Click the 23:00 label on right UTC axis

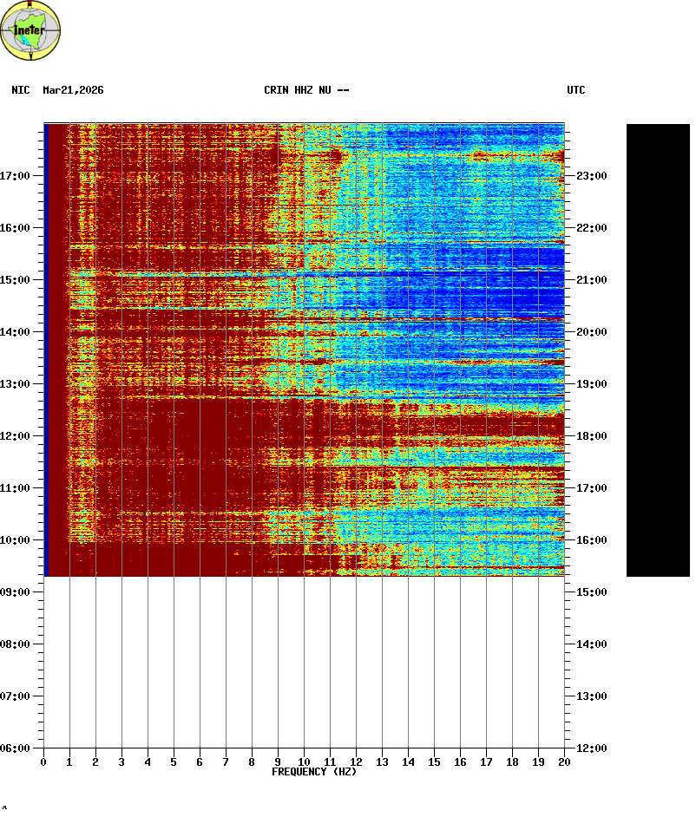tap(591, 176)
